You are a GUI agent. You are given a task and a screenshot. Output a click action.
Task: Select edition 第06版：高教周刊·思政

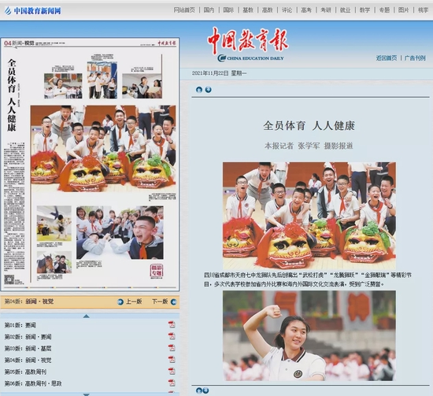tap(33, 383)
